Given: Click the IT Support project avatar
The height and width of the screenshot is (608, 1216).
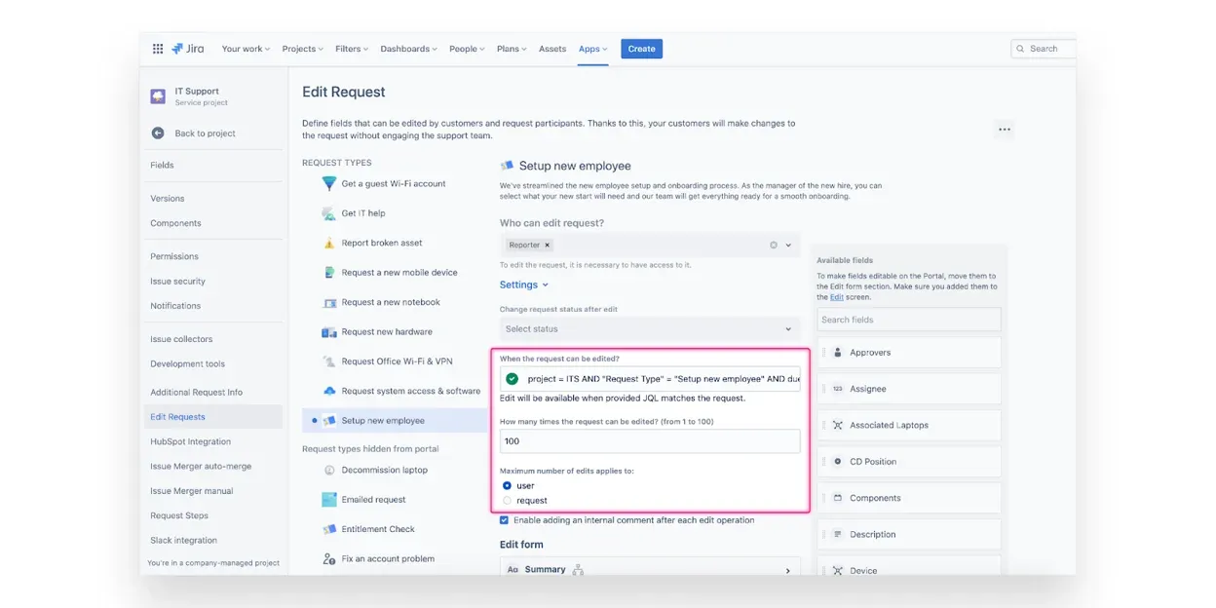Looking at the screenshot, I should click(158, 96).
